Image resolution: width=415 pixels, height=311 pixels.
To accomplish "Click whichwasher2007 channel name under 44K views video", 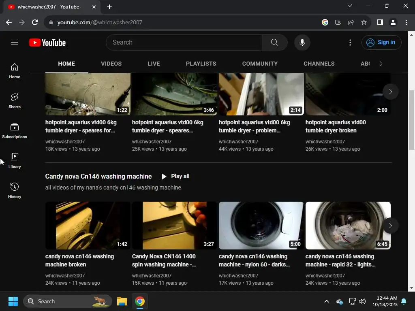I will [x=238, y=142].
